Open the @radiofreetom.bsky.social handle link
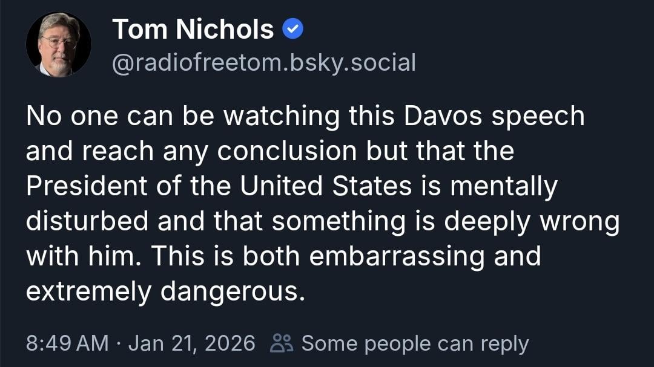This screenshot has height=367, width=654. point(263,62)
